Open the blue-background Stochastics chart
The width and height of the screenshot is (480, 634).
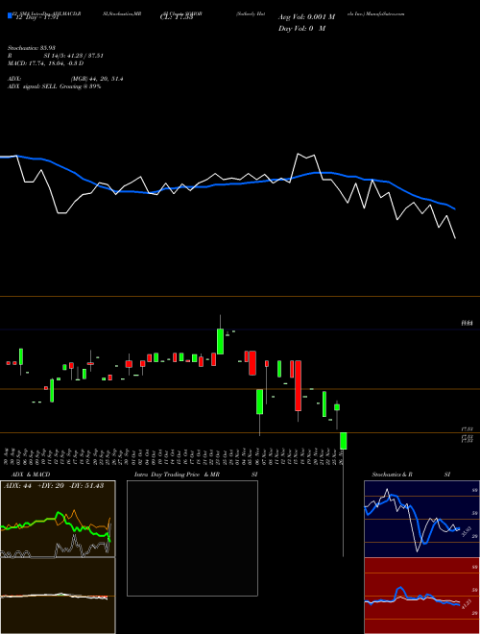click(421, 519)
